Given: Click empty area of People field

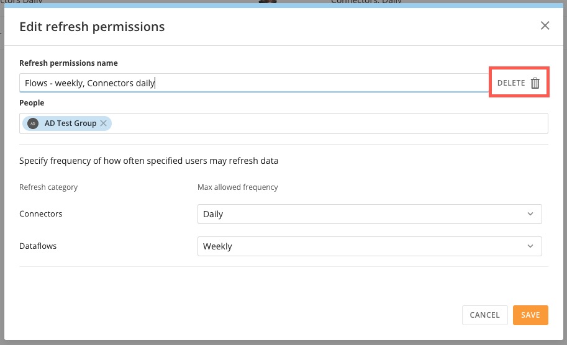Looking at the screenshot, I should tap(329, 123).
